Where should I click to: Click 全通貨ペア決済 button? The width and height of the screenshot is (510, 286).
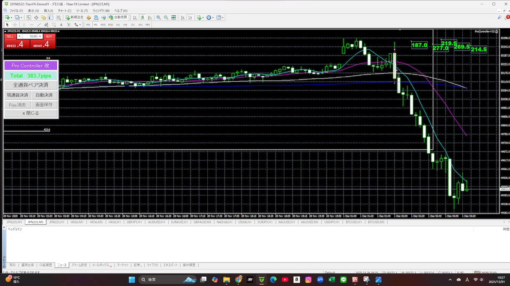pos(31,85)
